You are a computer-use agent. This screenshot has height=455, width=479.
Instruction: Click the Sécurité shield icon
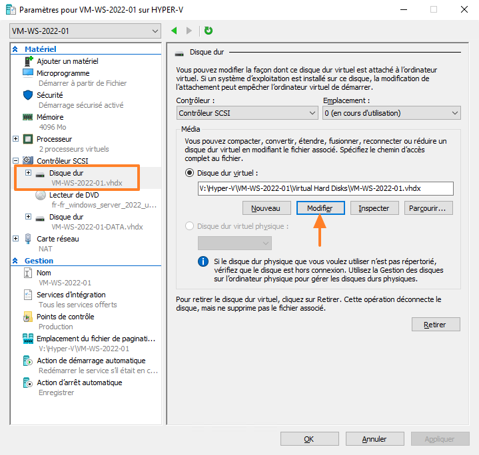[x=28, y=95]
